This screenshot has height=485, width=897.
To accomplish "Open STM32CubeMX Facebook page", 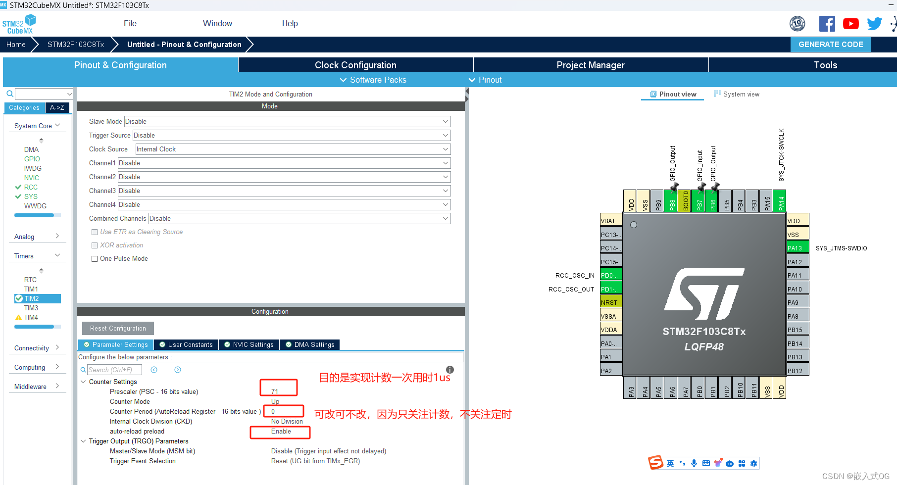I will pyautogui.click(x=827, y=23).
